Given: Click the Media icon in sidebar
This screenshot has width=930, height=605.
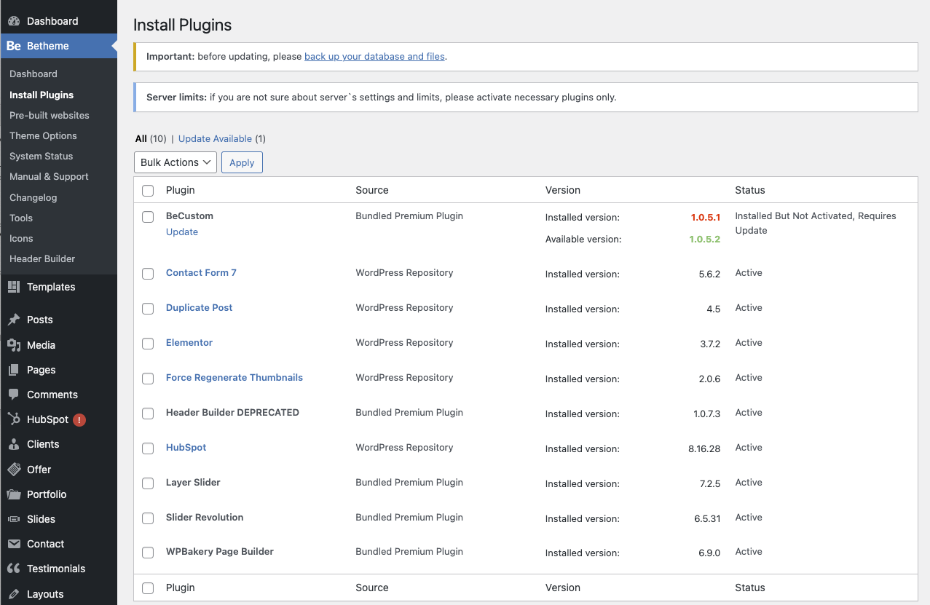Looking at the screenshot, I should point(14,345).
